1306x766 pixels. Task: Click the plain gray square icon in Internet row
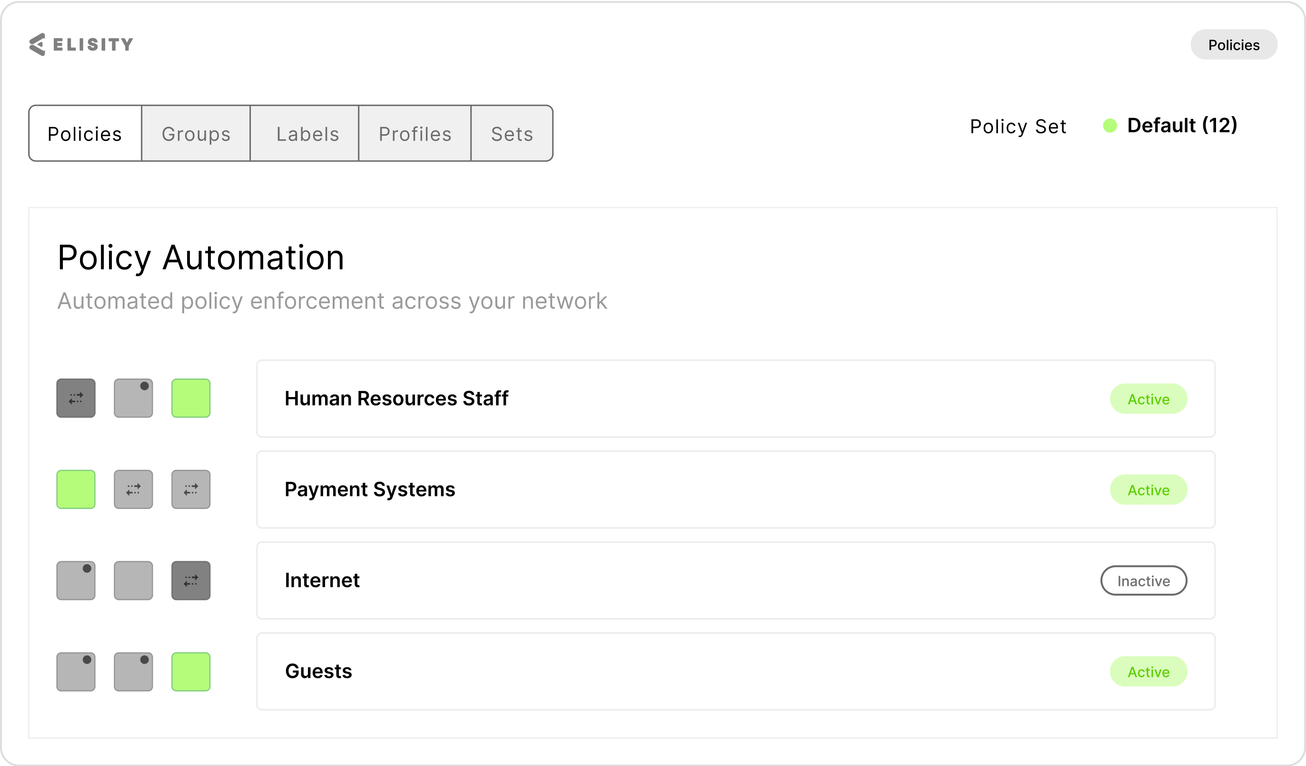point(133,580)
